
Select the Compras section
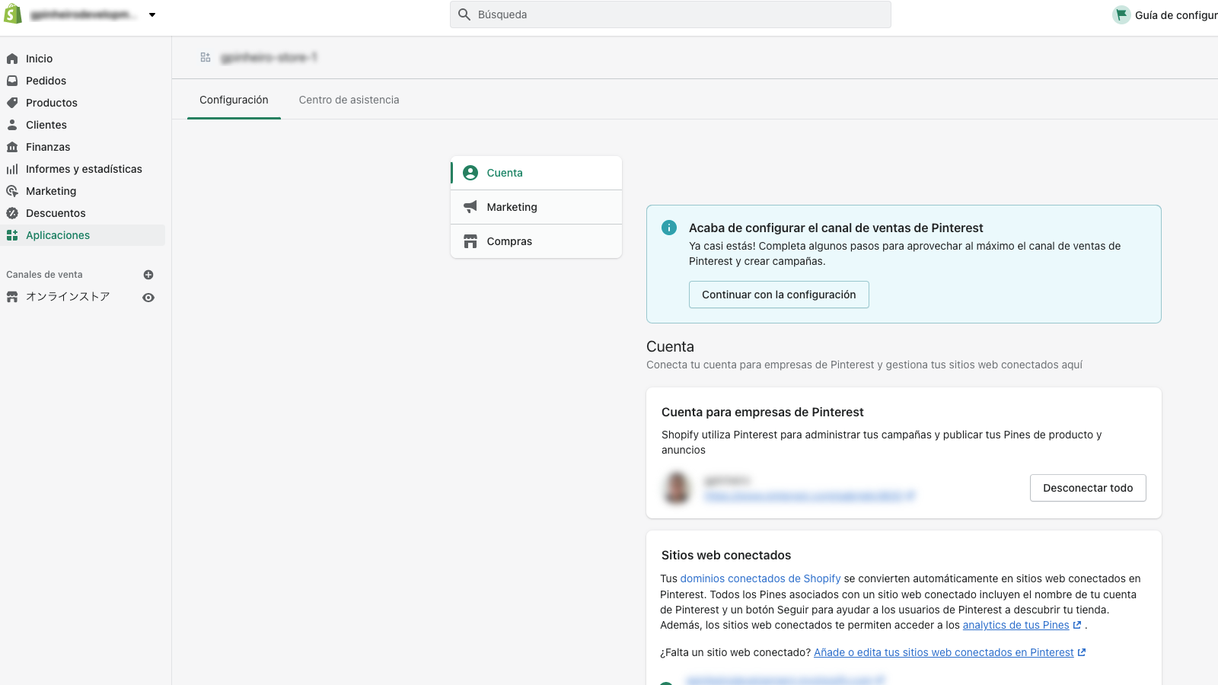click(536, 241)
